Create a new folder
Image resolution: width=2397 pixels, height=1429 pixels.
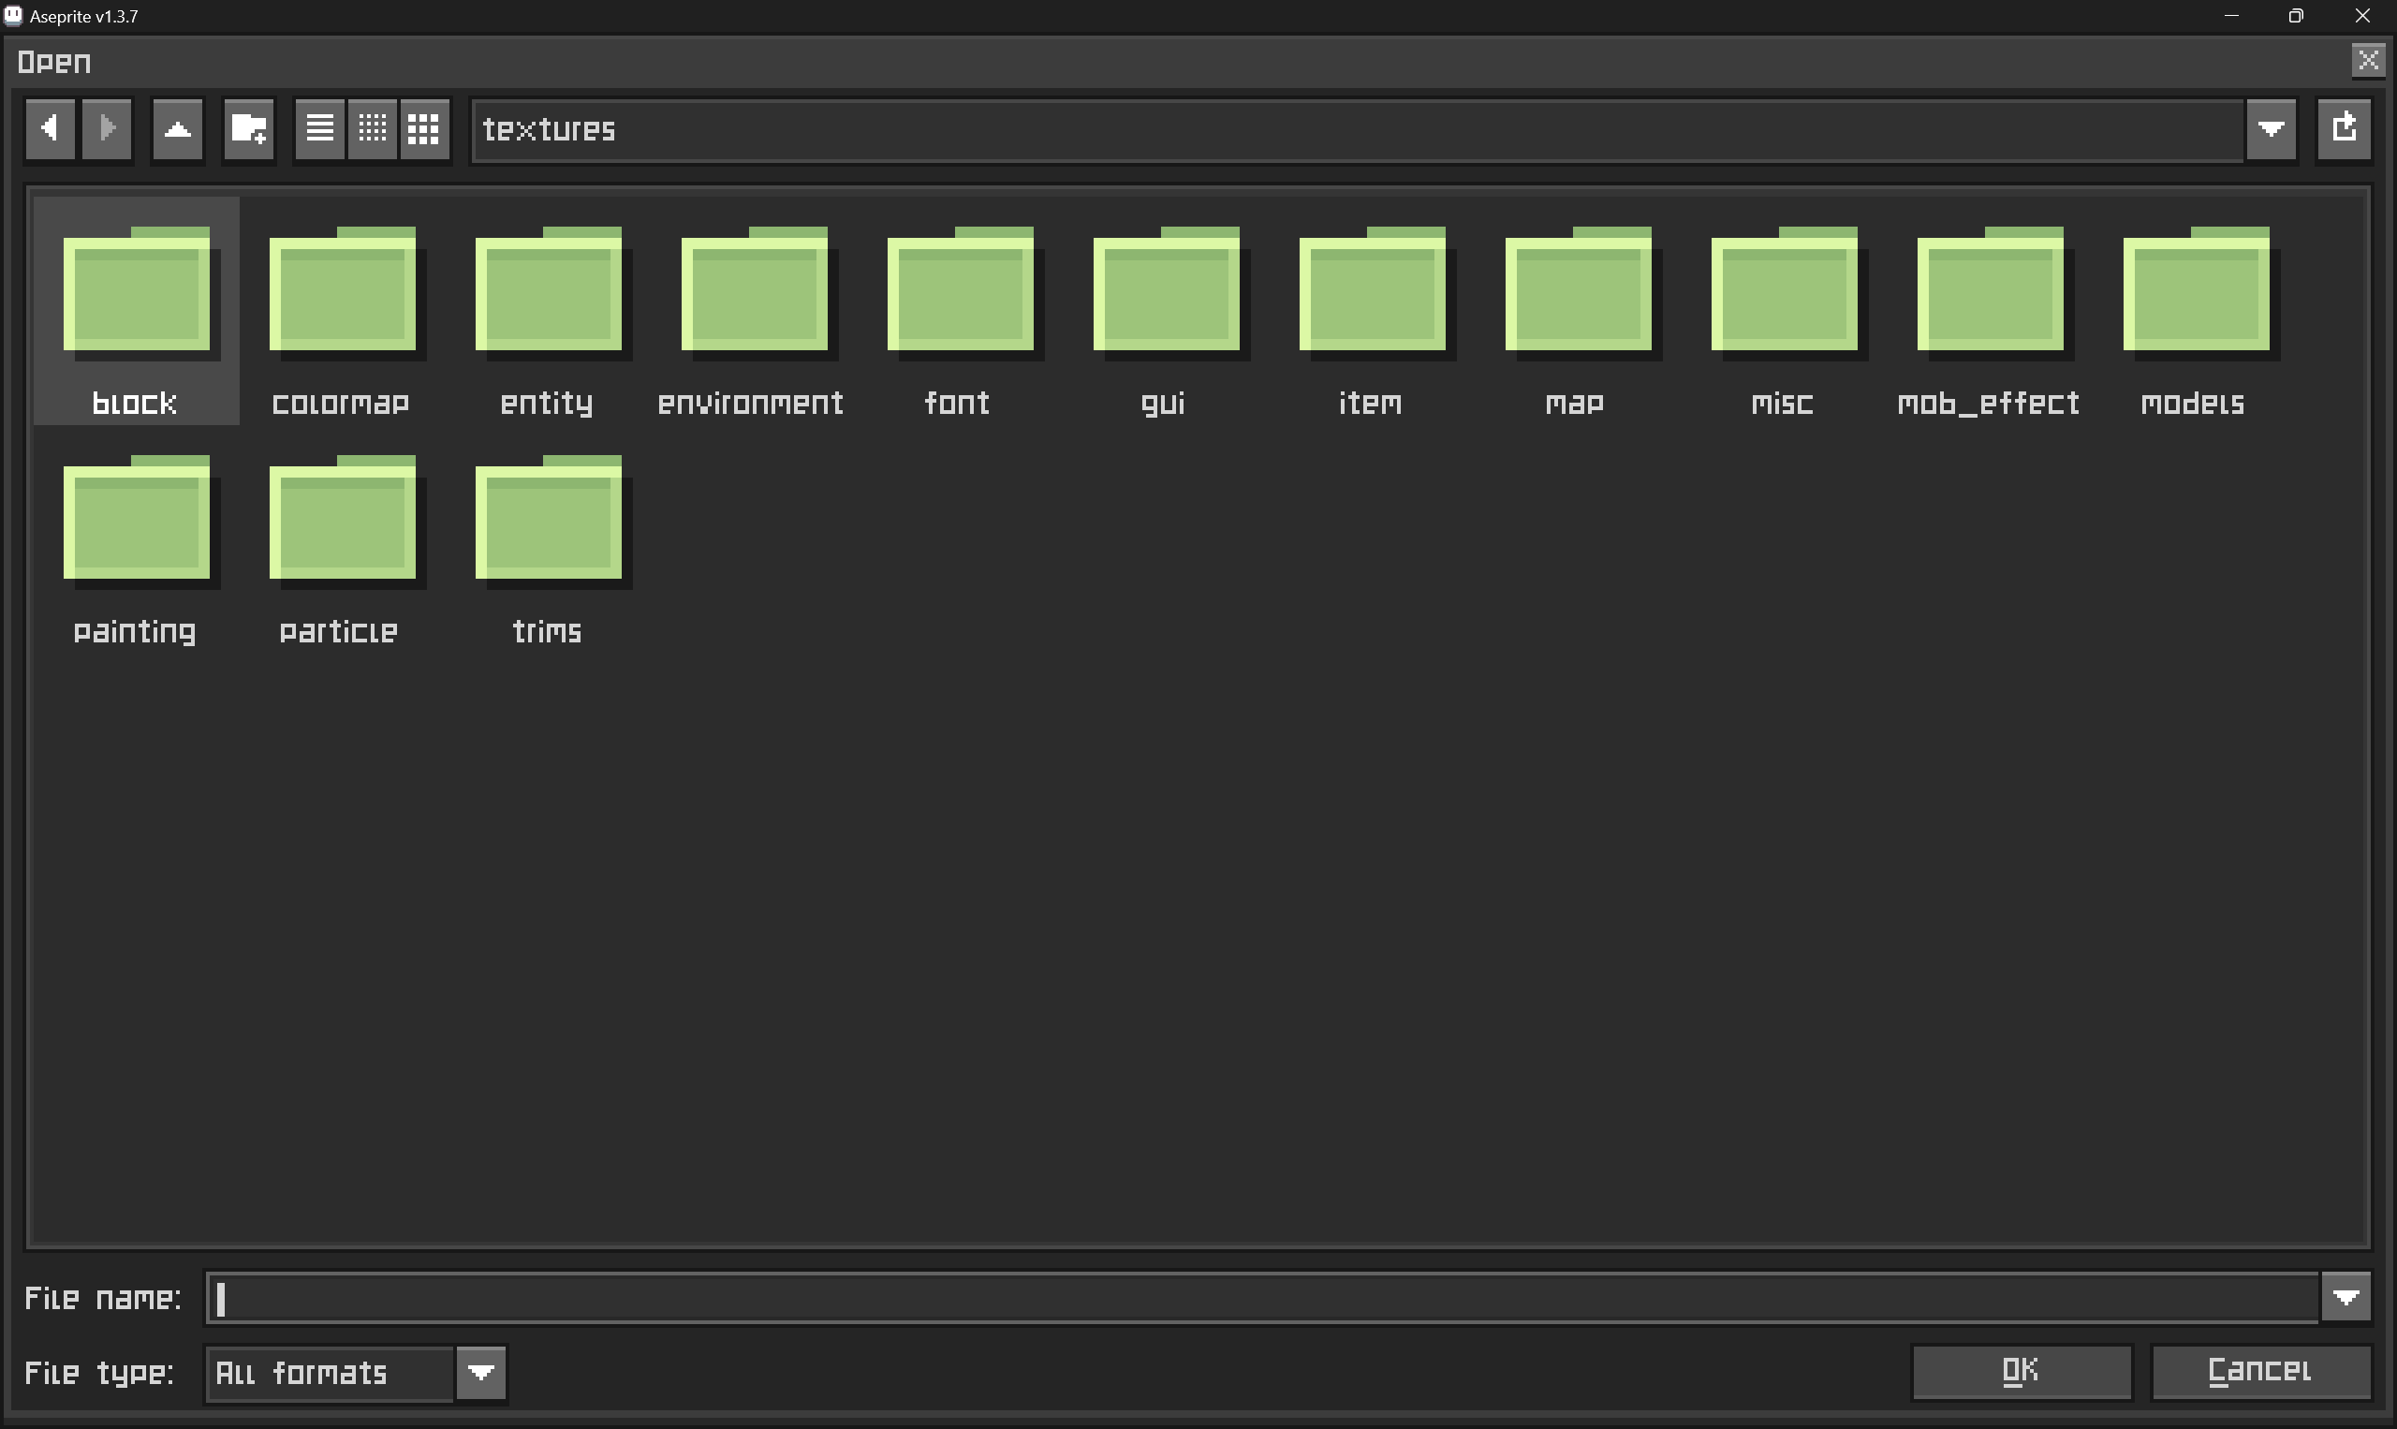[x=249, y=128]
